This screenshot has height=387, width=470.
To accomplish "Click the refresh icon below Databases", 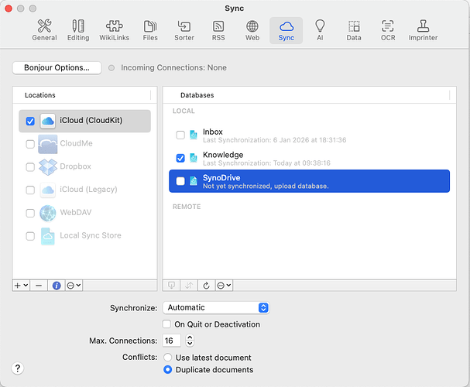I will pyautogui.click(x=207, y=286).
